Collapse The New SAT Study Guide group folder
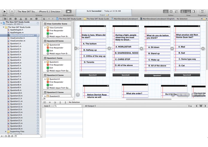This screenshot has height=147, width=208. tap(4, 27)
